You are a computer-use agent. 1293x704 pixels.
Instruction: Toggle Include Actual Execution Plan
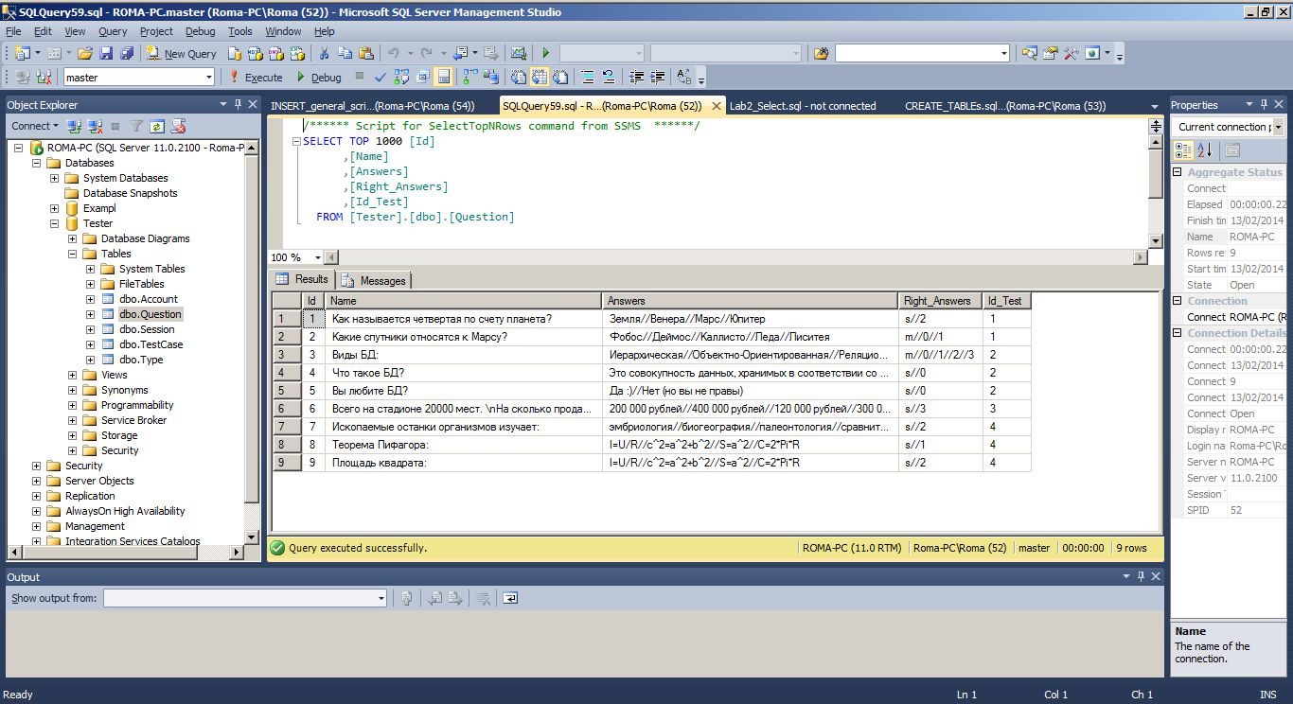(x=469, y=77)
